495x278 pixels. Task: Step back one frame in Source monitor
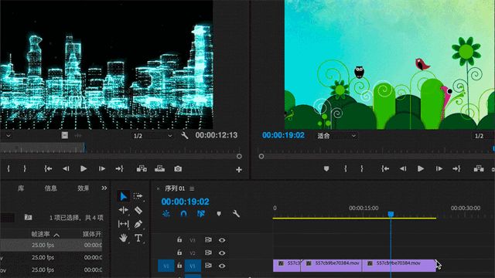click(66, 169)
